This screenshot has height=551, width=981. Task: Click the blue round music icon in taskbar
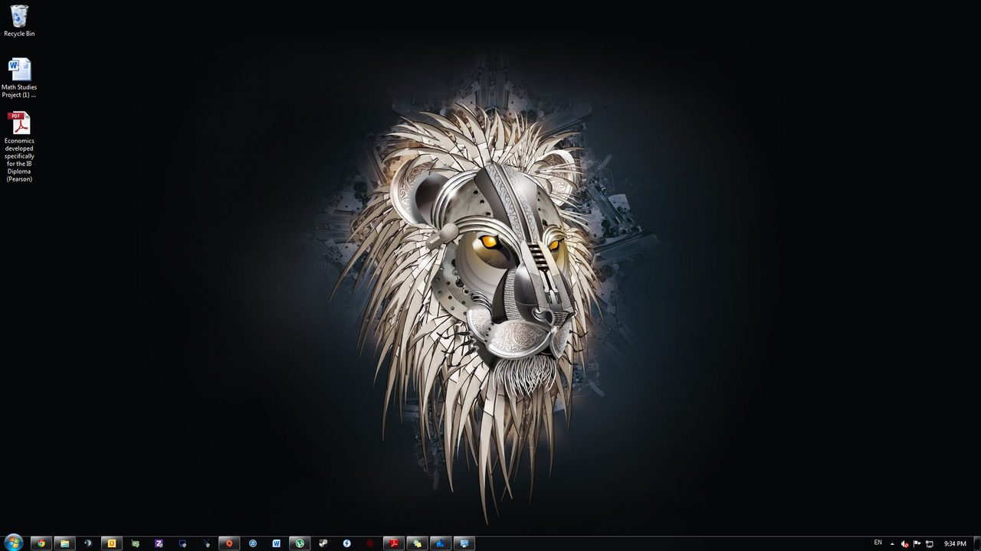click(x=253, y=543)
